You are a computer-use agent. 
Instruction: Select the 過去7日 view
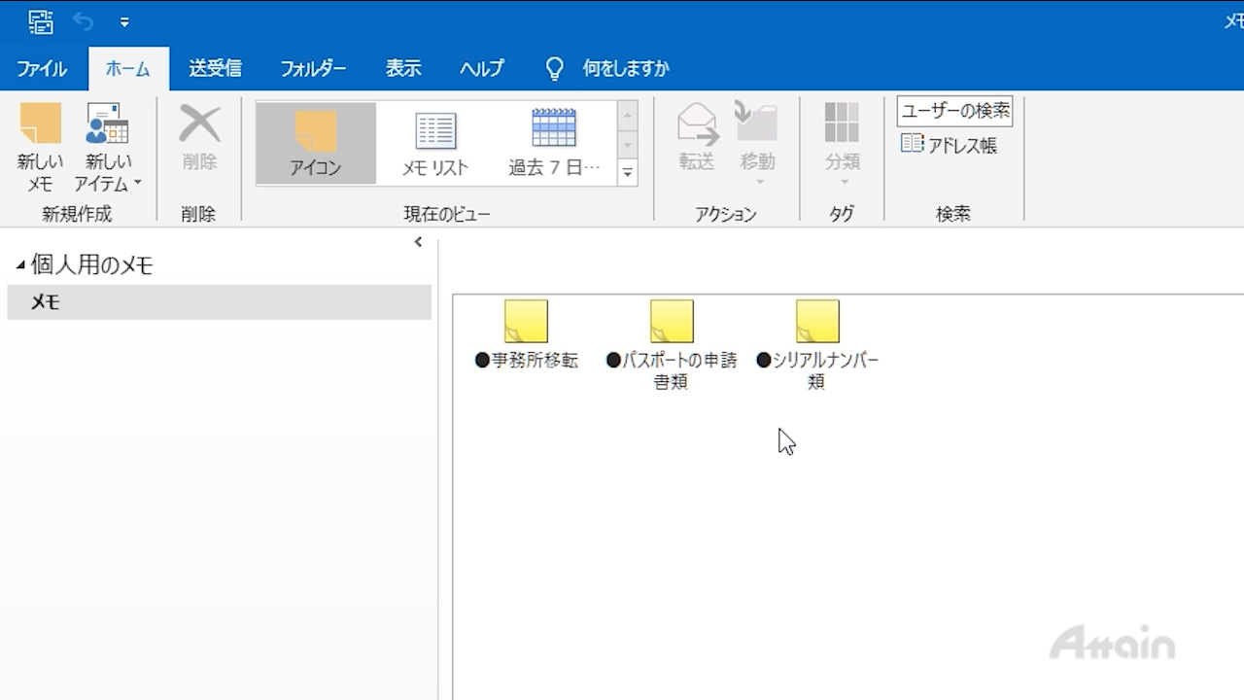pyautogui.click(x=554, y=143)
